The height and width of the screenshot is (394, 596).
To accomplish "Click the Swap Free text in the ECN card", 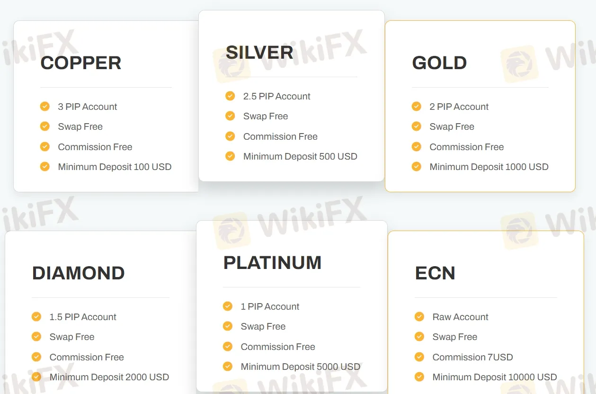I will 455,337.
